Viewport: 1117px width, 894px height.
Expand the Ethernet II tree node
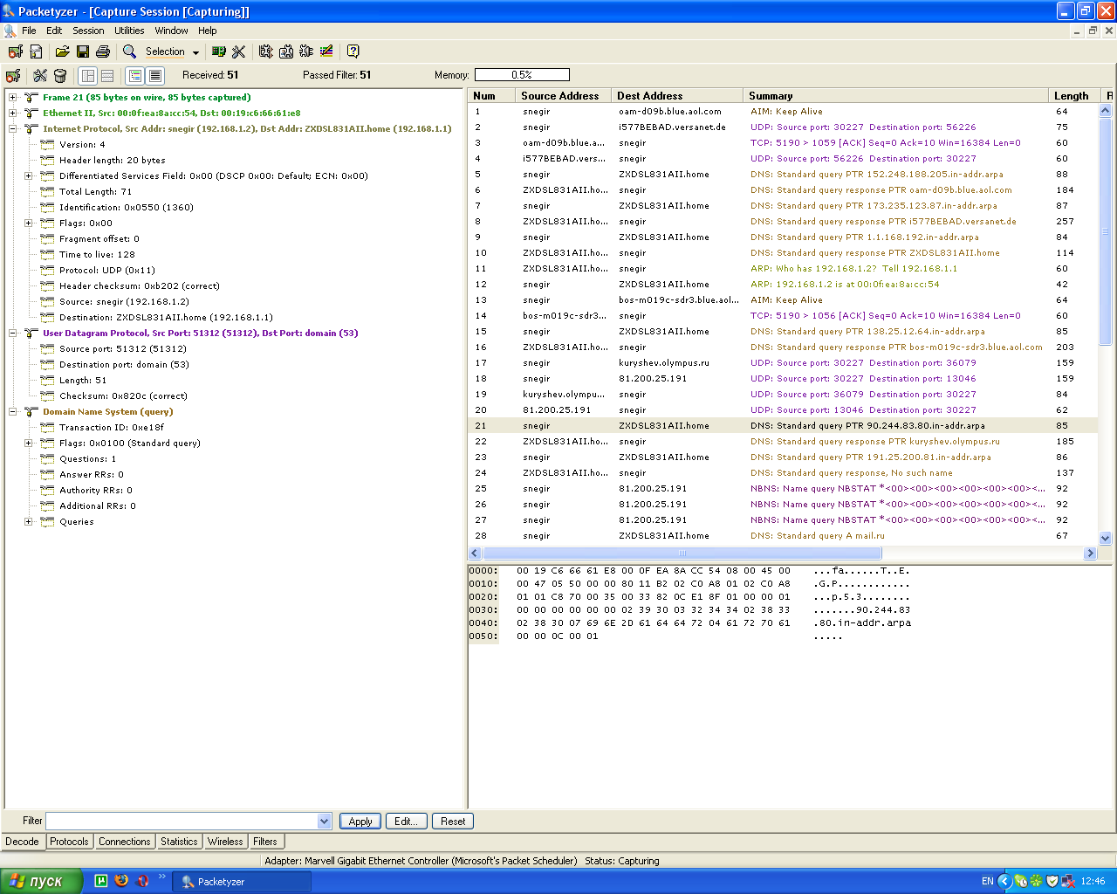coord(12,113)
